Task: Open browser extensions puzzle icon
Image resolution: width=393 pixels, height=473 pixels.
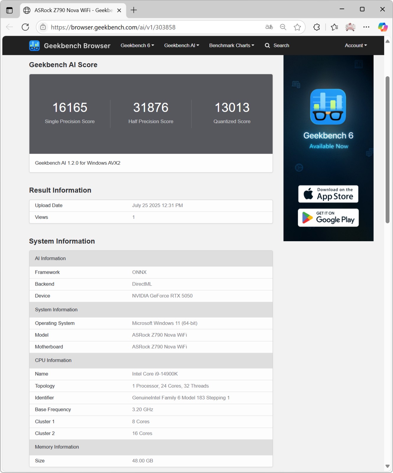Action: click(316, 27)
